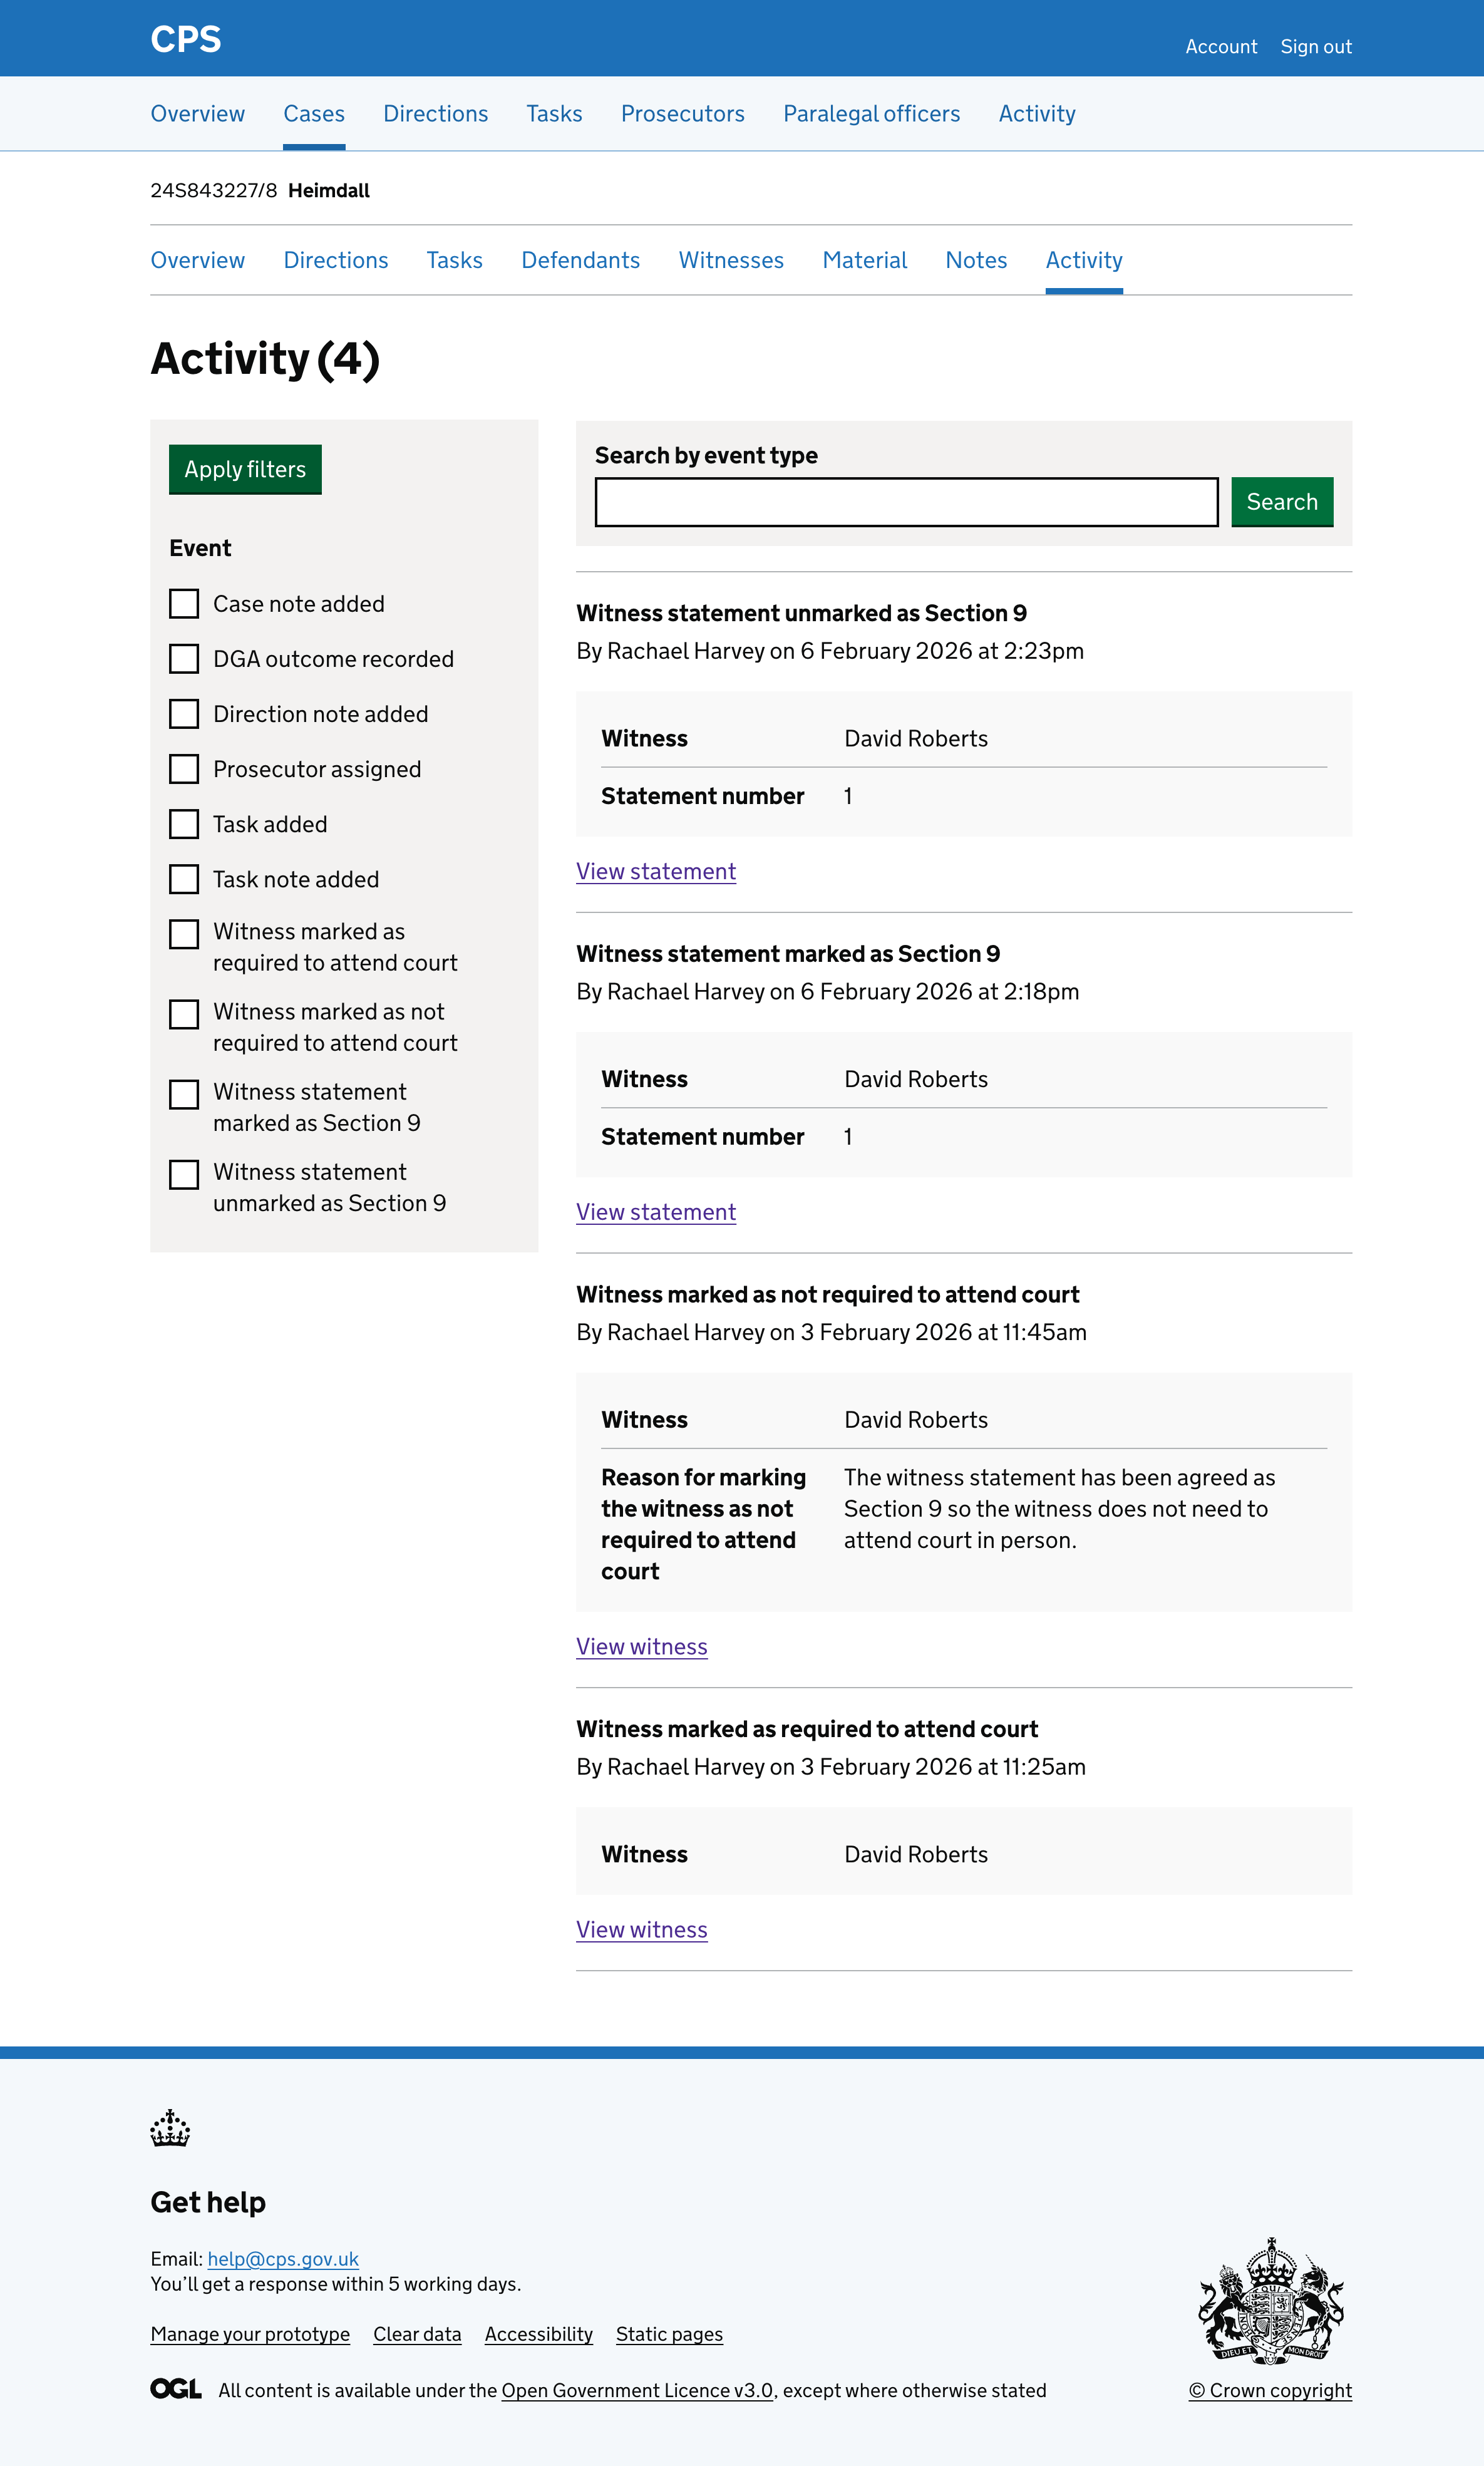Viewport: 1484px width, 2466px height.
Task: Click the royal coat of arms image
Action: pyautogui.click(x=1270, y=2300)
